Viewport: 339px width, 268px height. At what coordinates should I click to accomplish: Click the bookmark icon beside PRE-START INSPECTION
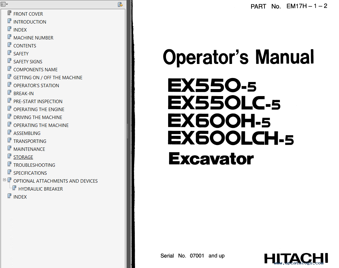point(9,101)
